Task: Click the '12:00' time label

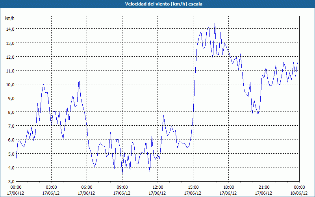Action: (x=157, y=187)
